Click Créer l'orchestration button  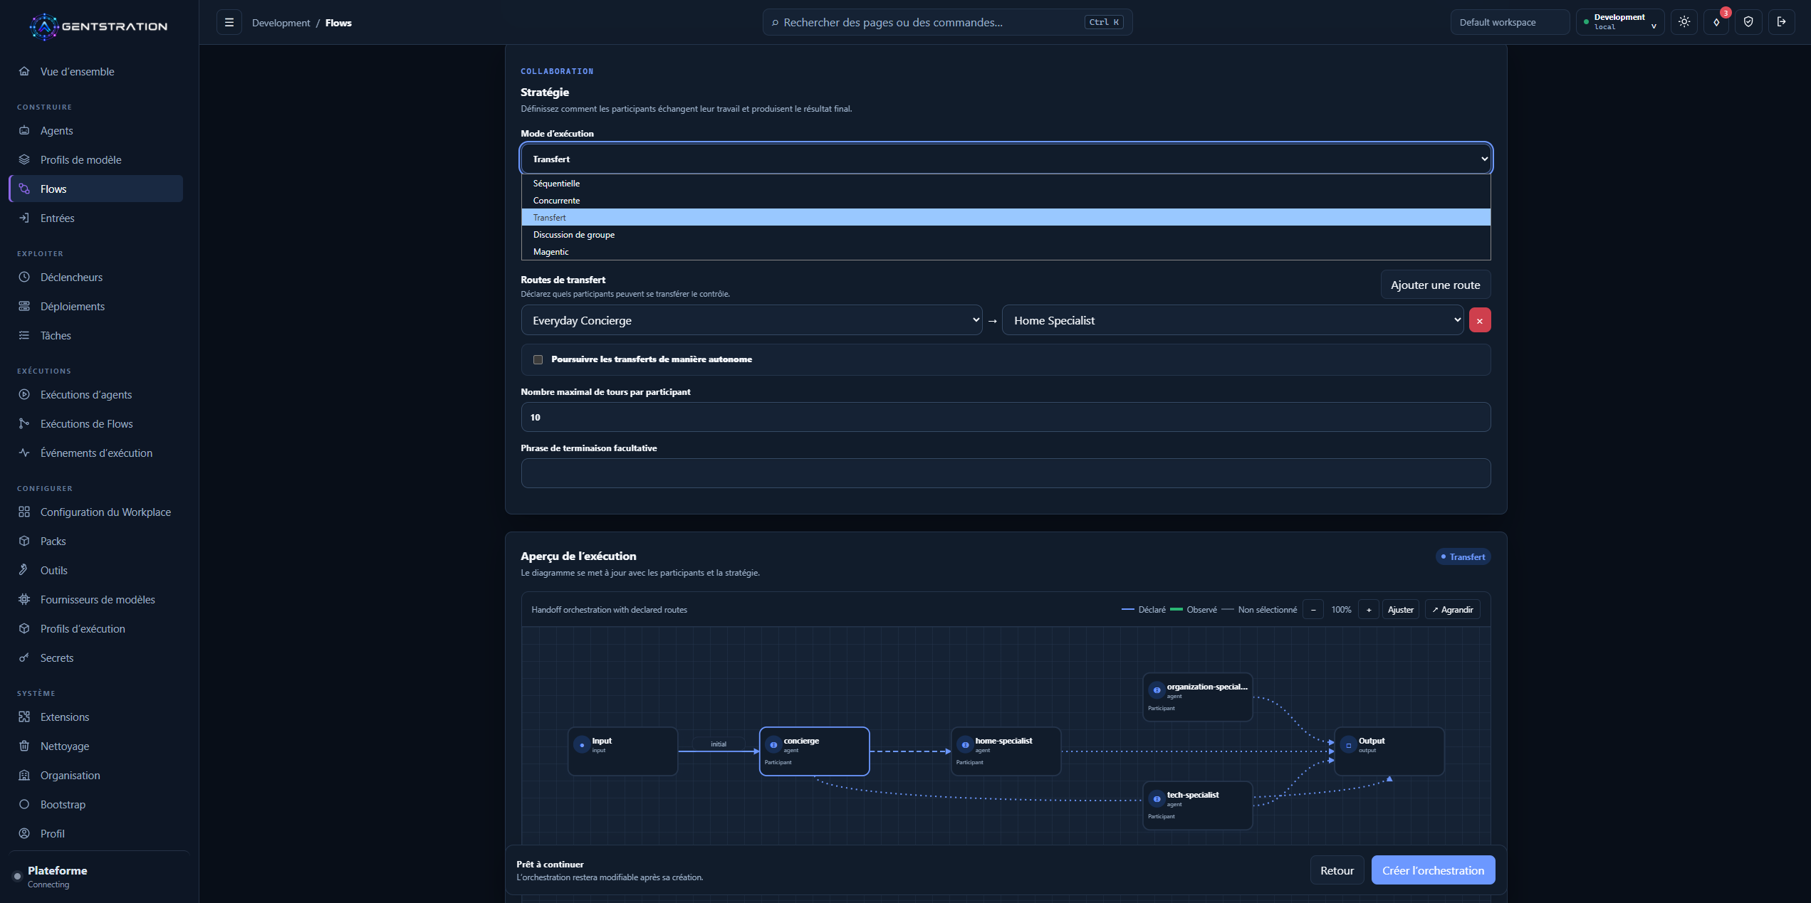(1433, 870)
